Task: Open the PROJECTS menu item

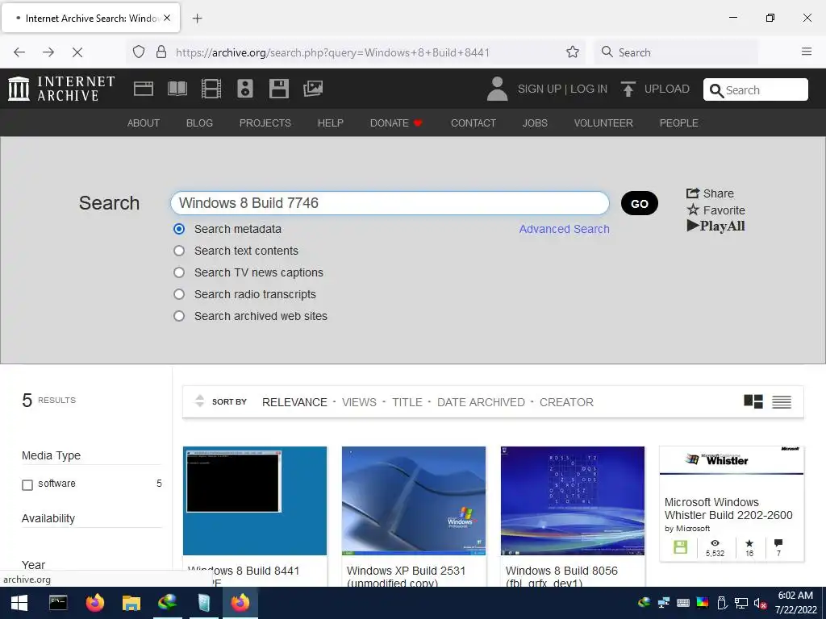Action: pos(265,123)
